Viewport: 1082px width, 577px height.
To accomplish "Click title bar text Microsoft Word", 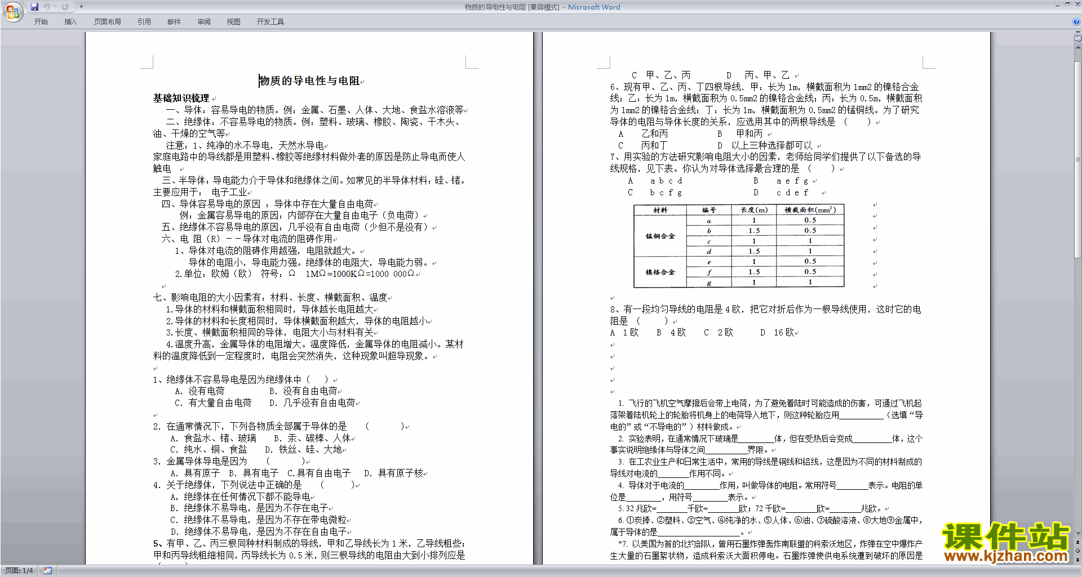I will click(x=594, y=7).
